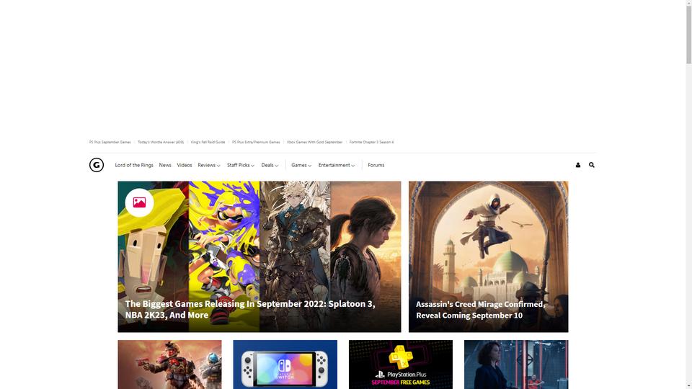The height and width of the screenshot is (389, 692).
Task: Open Assassin's Creed Mirage Confirmed headline
Action: 481,310
